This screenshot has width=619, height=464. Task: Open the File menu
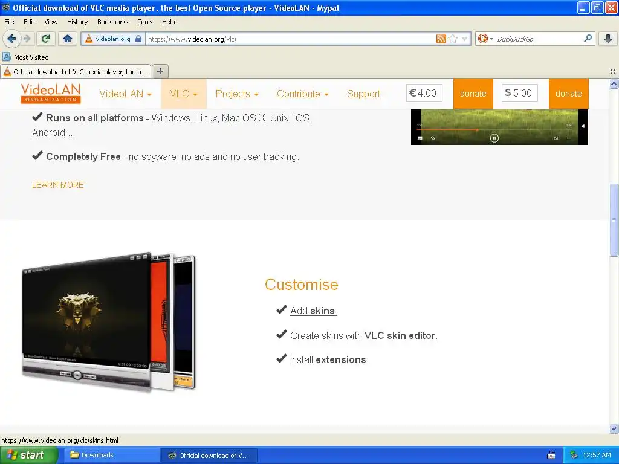[9, 22]
